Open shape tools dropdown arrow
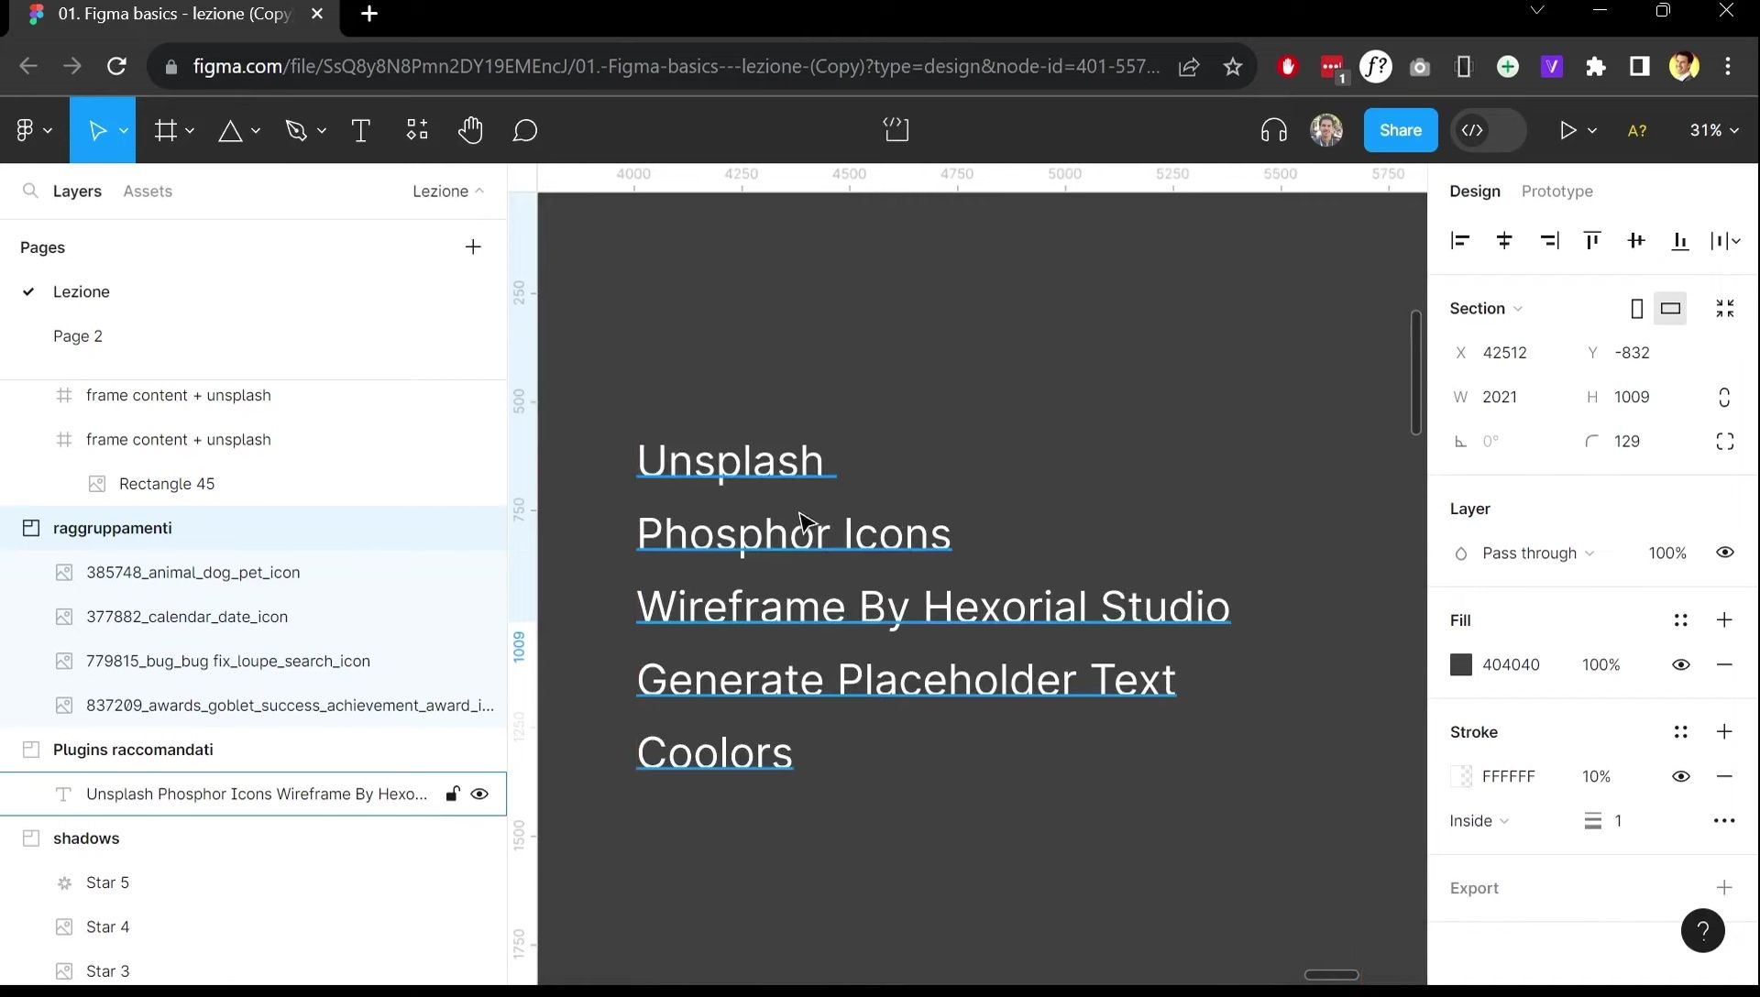Viewport: 1760px width, 997px height. coord(256,131)
